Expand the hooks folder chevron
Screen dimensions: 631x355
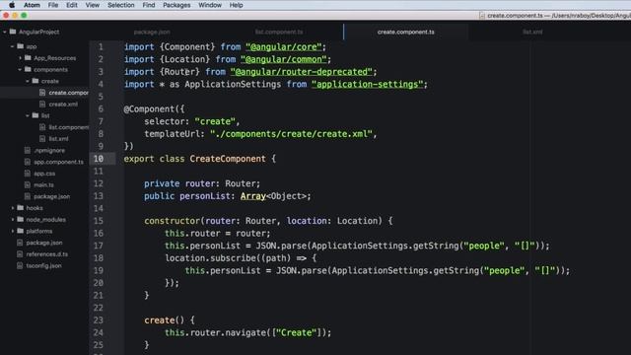click(x=12, y=208)
